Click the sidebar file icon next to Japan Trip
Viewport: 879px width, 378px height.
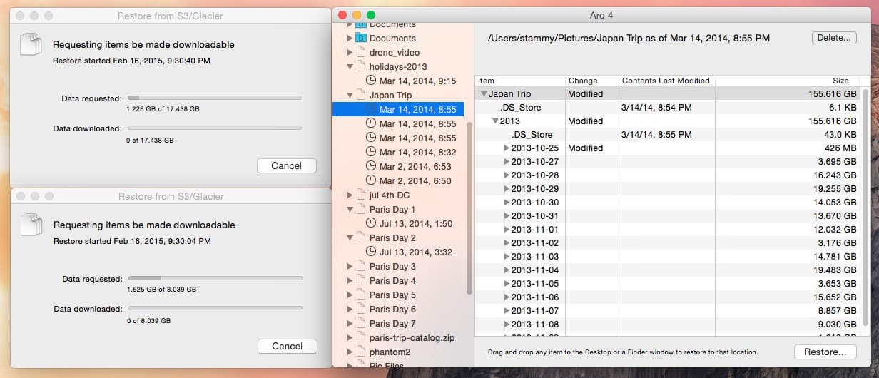pyautogui.click(x=360, y=95)
